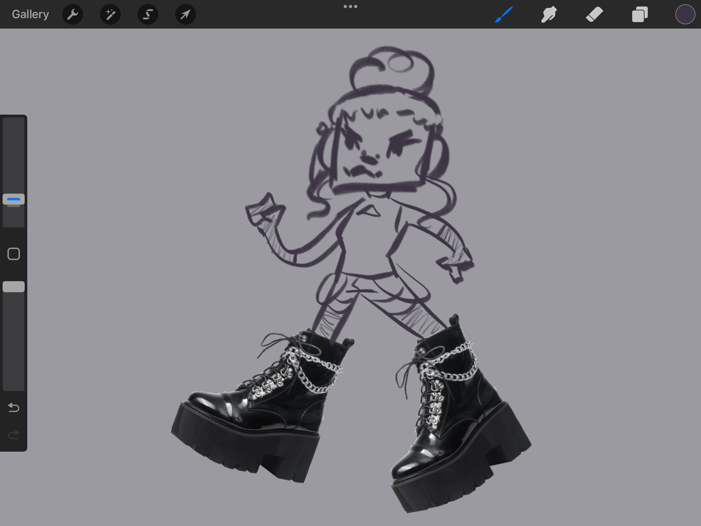Open the active color picker circle

[x=685, y=14]
